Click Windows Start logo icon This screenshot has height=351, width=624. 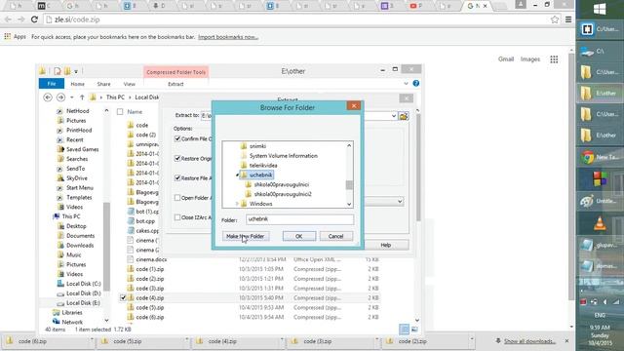(600, 9)
